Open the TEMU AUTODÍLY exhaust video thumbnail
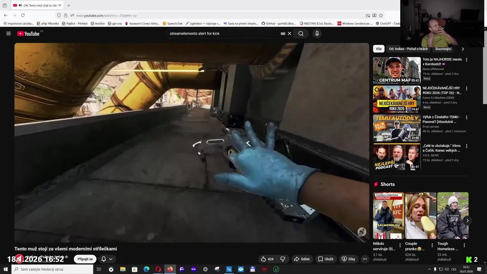The height and width of the screenshot is (274, 487). [397, 128]
